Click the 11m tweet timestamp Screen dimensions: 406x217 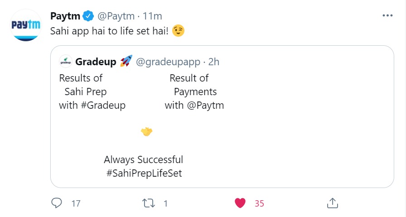point(152,16)
